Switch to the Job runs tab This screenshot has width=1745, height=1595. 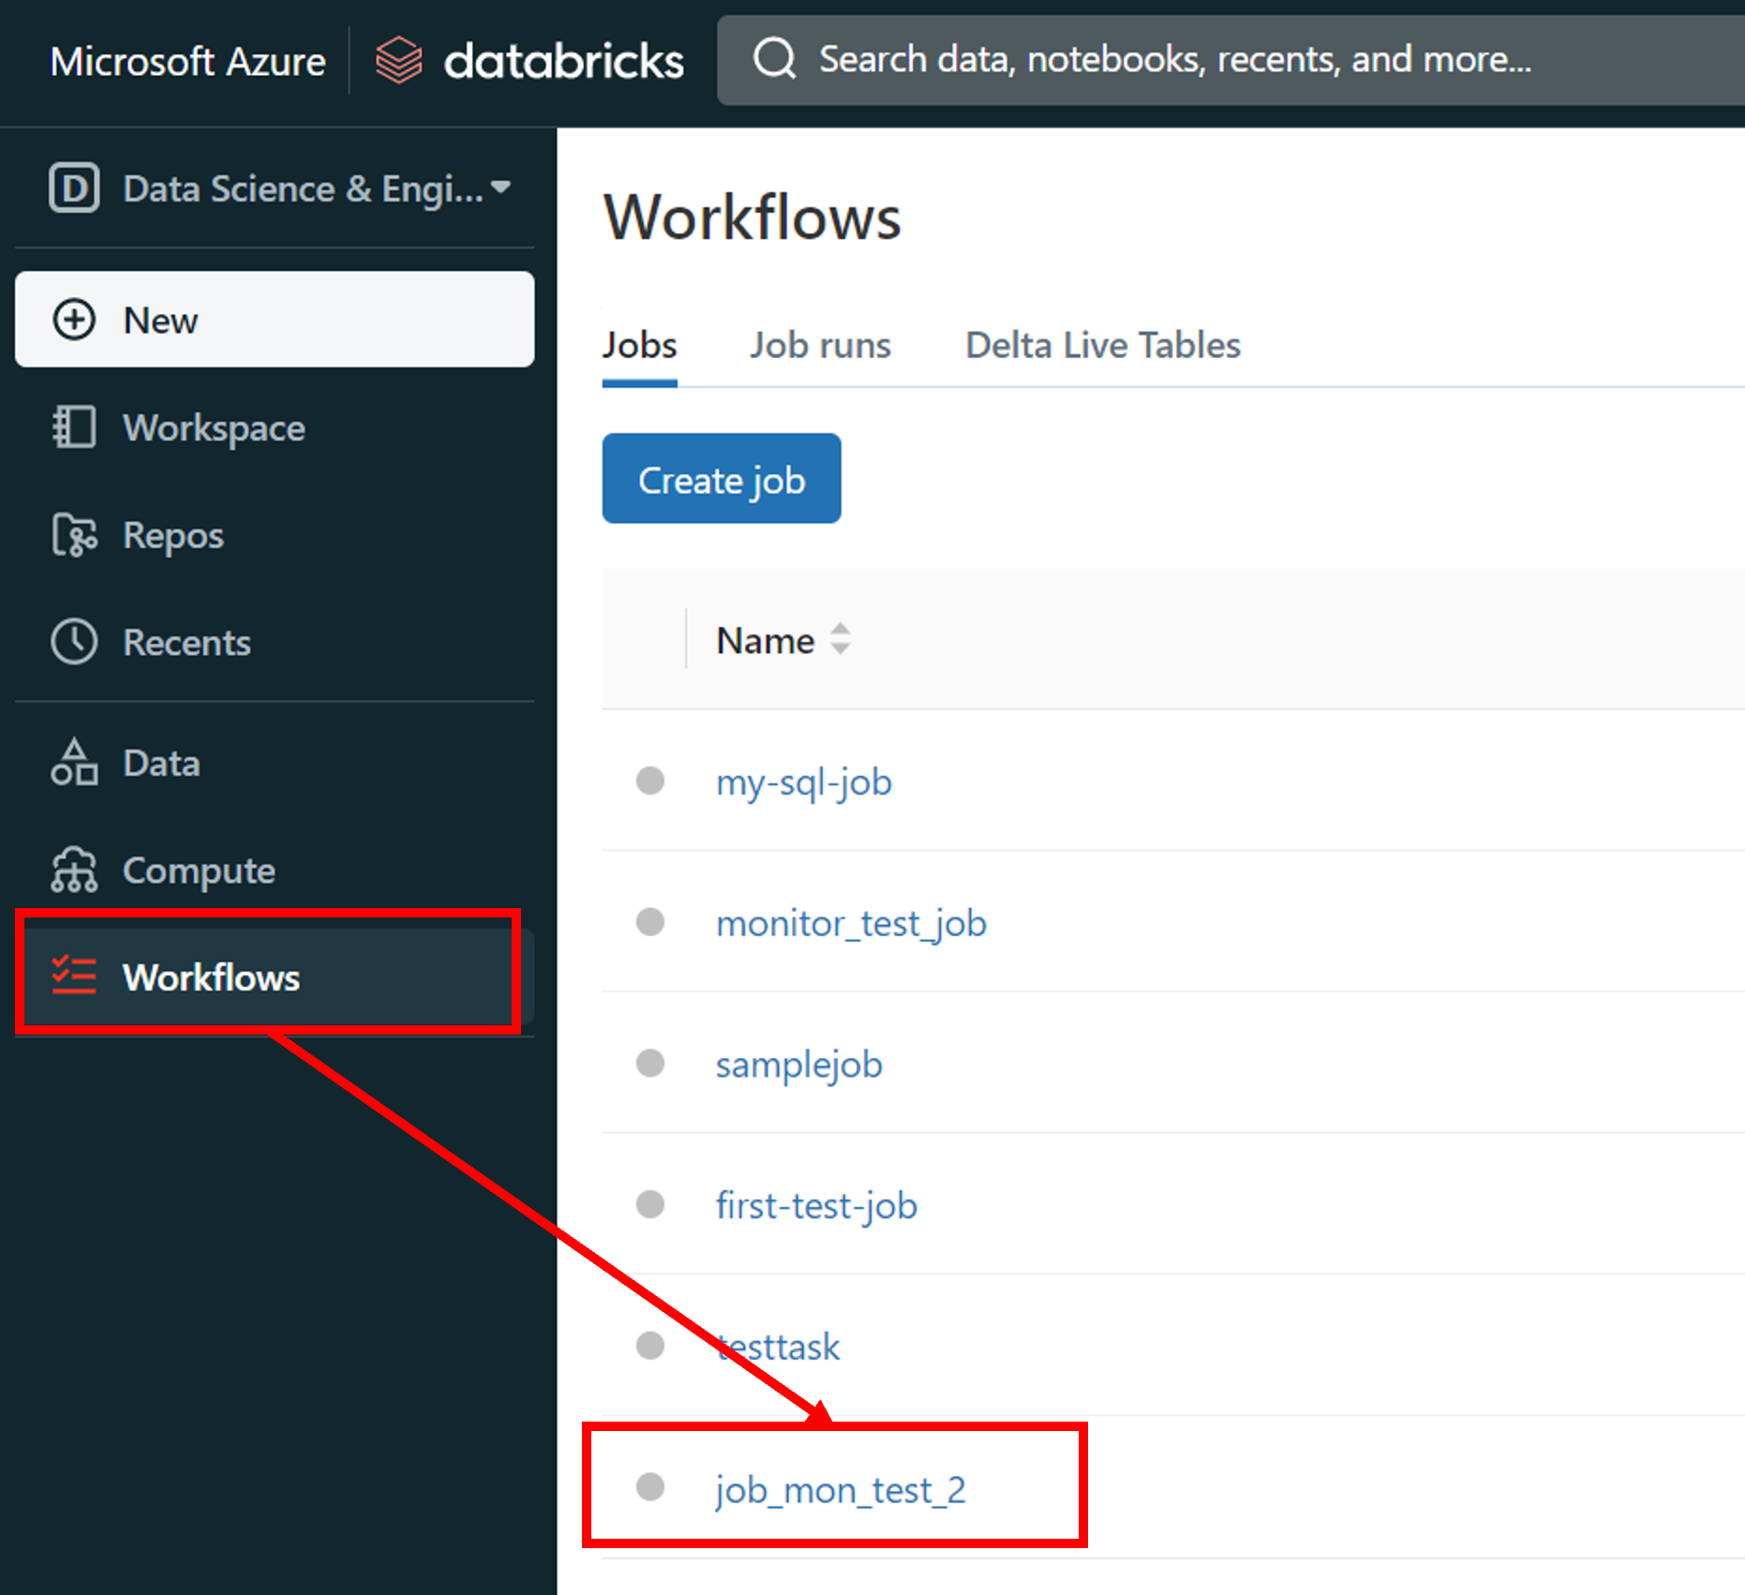coord(820,346)
